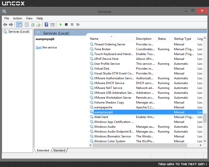209x167 pixels.
Task: Click the horizontal scrollbar right arrow
Action: coord(201,145)
